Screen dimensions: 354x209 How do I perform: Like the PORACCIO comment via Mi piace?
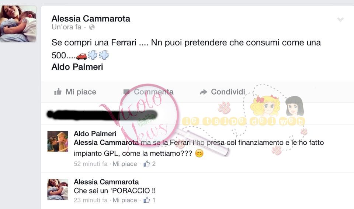(x=125, y=200)
